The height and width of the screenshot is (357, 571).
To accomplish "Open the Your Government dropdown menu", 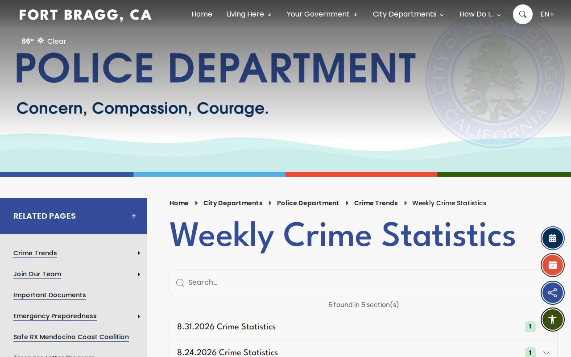I will [322, 14].
